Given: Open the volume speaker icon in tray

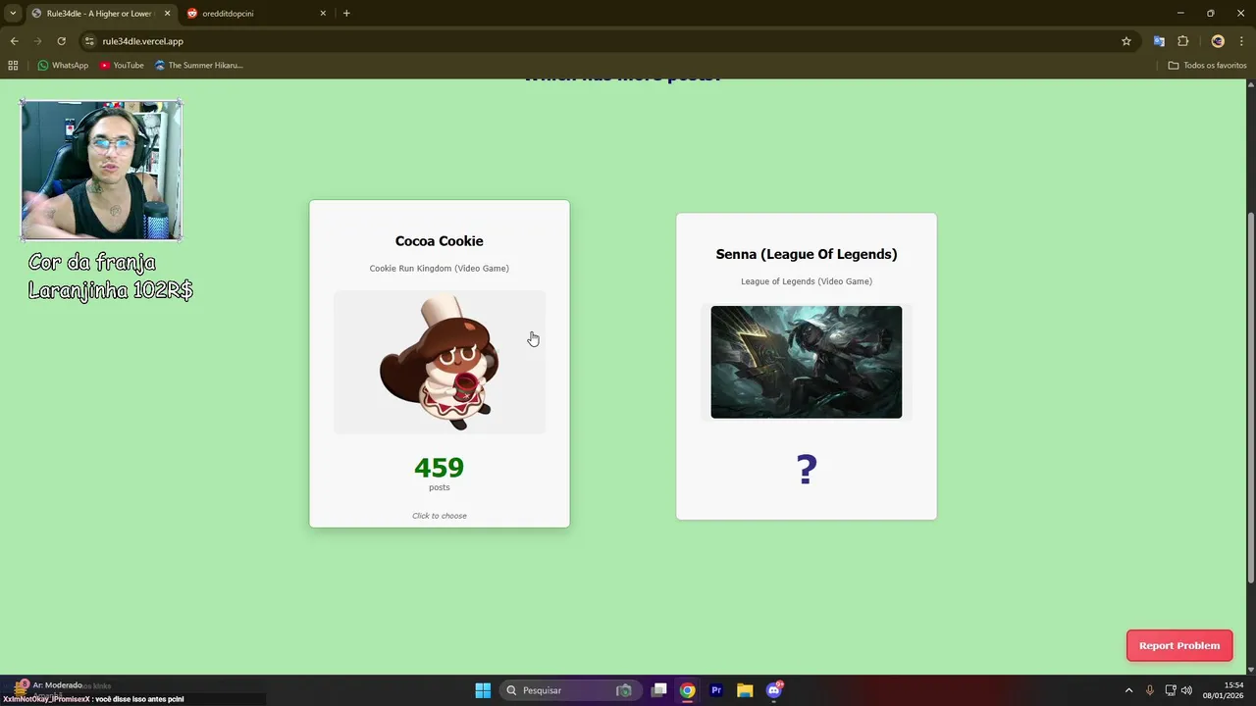Looking at the screenshot, I should coord(1186,690).
